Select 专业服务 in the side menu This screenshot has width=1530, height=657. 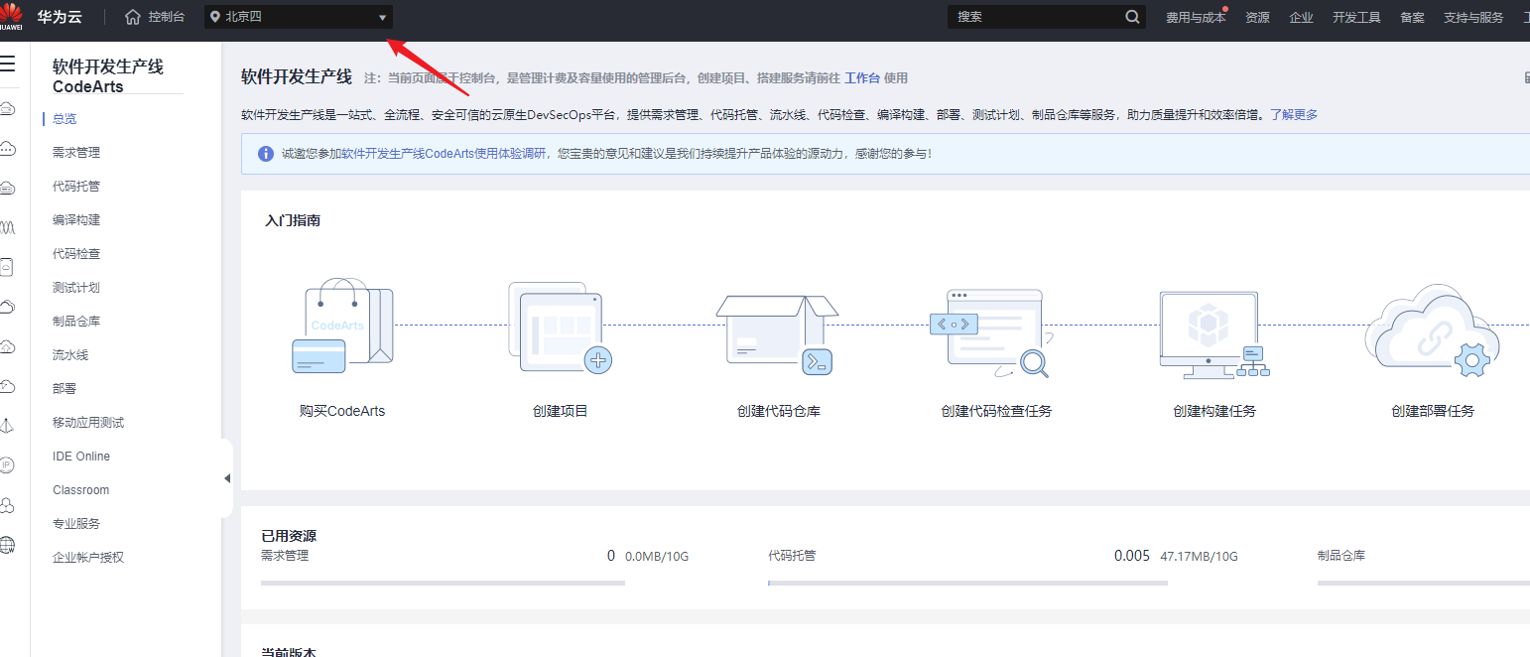tap(76, 524)
